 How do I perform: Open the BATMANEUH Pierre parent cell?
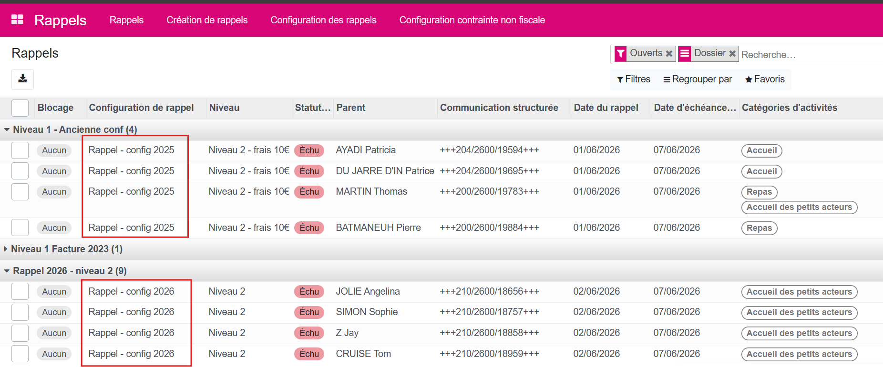pos(378,228)
